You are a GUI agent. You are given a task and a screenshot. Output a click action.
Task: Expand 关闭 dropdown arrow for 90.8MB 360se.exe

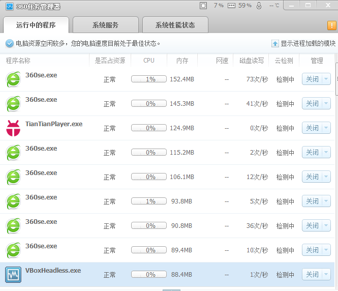326,225
